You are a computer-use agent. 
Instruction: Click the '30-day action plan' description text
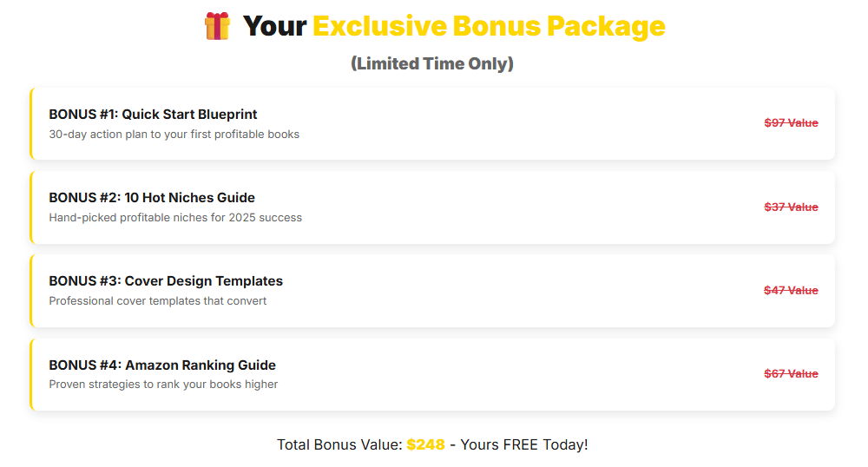pos(174,135)
